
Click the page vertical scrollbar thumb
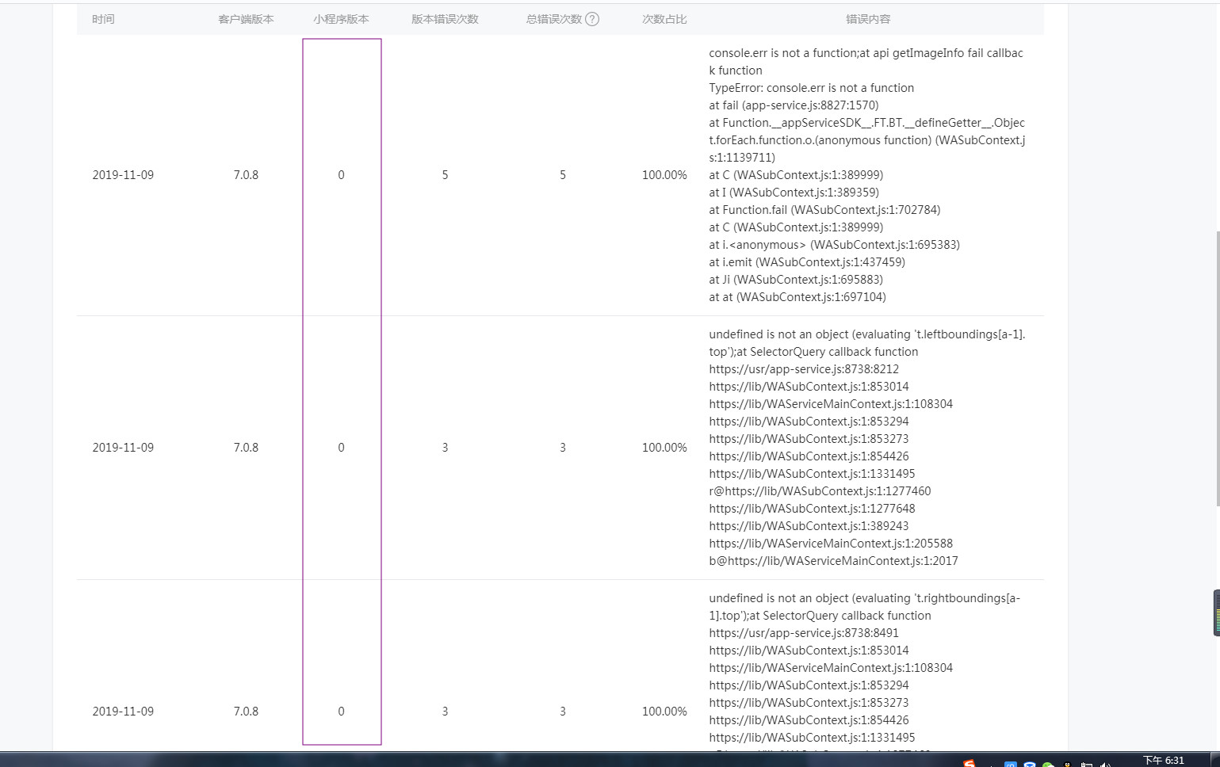click(1218, 368)
